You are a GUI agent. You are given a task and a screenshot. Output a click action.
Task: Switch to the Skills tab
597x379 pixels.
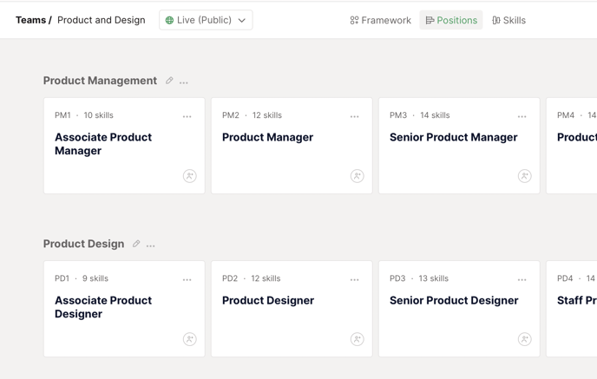[508, 20]
